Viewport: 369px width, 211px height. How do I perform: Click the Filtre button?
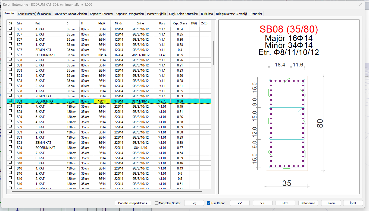[x=285, y=203]
